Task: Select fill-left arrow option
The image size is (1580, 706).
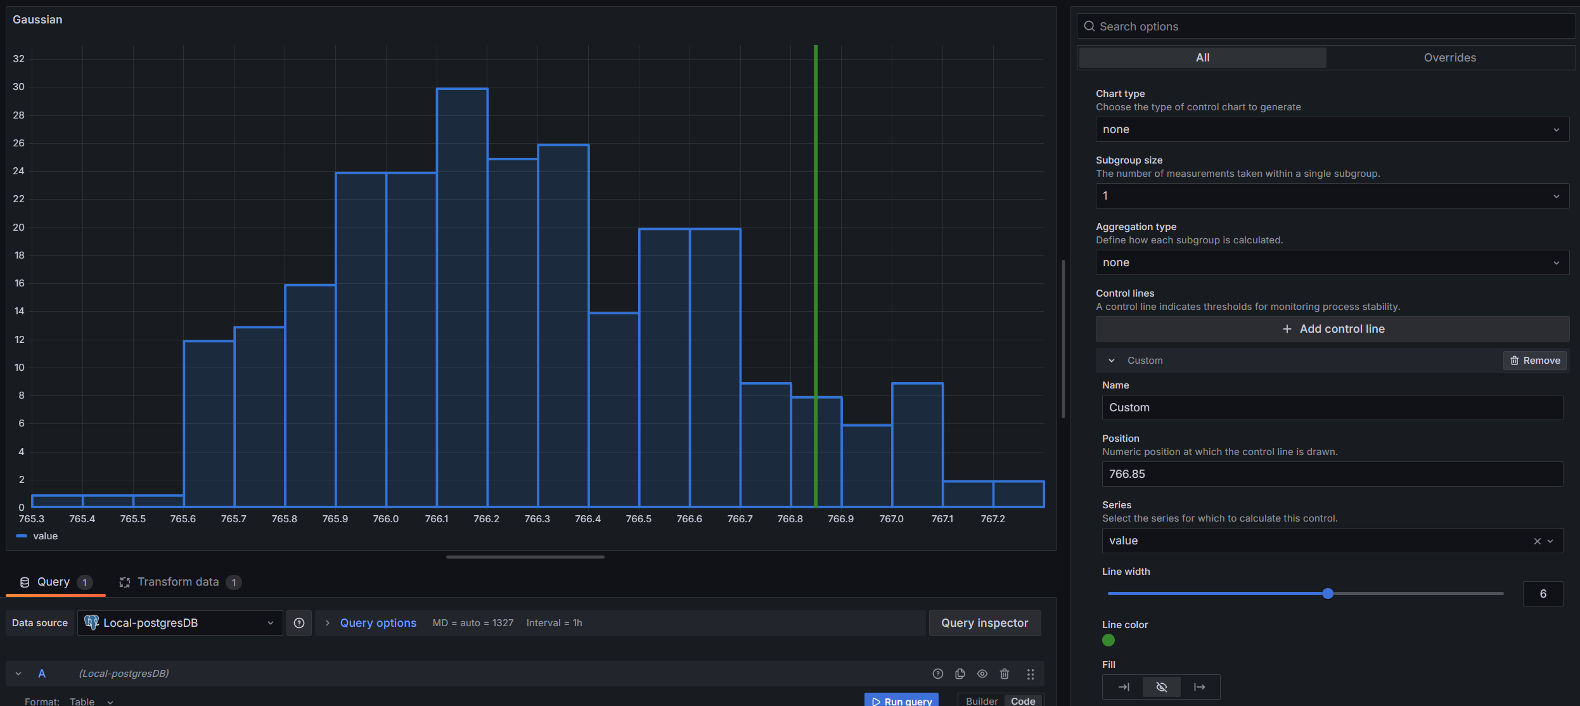Action: click(x=1123, y=687)
